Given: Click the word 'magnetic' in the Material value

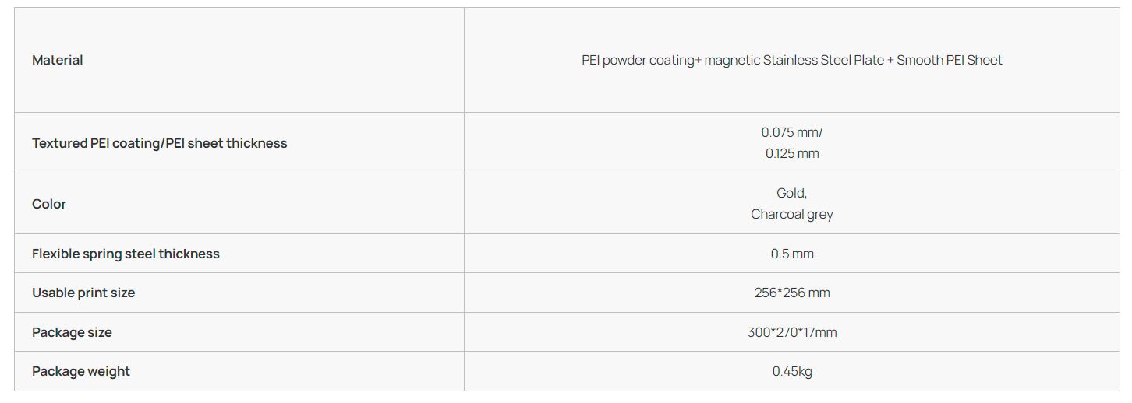Looking at the screenshot, I should point(731,60).
